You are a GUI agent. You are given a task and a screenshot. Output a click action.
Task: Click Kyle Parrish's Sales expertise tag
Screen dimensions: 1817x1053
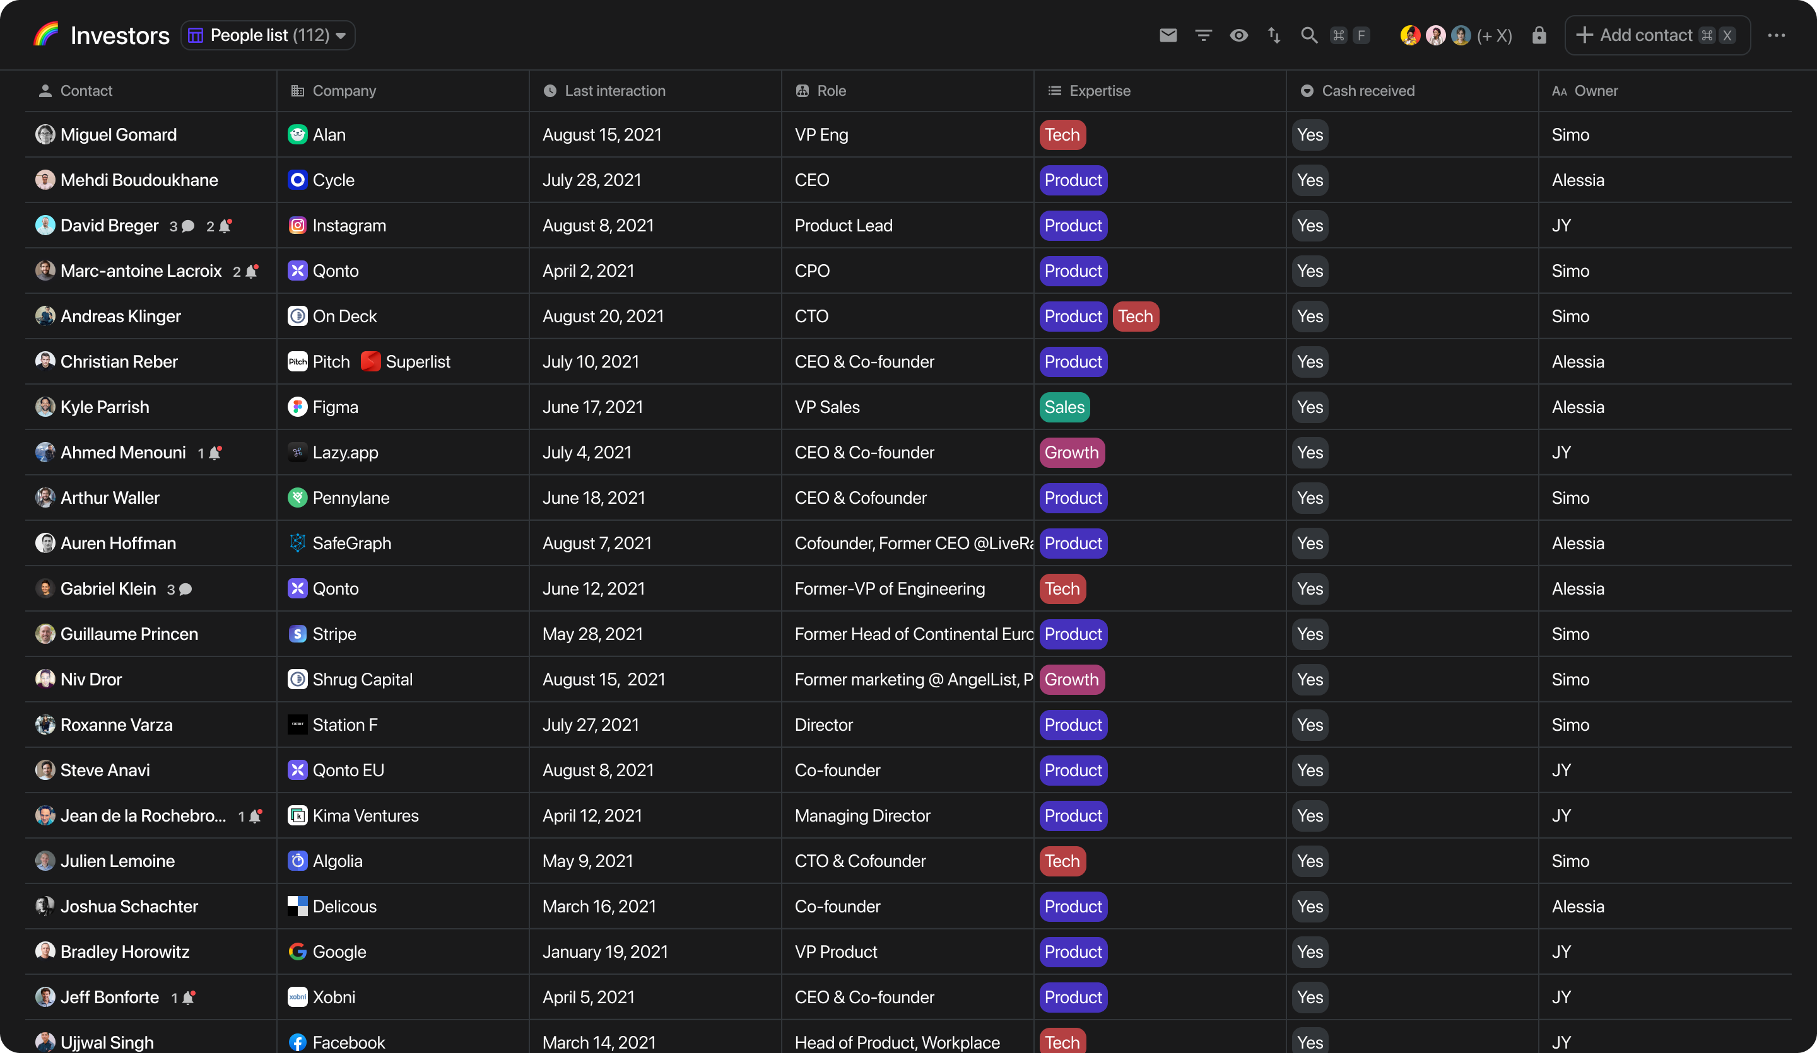(x=1064, y=407)
